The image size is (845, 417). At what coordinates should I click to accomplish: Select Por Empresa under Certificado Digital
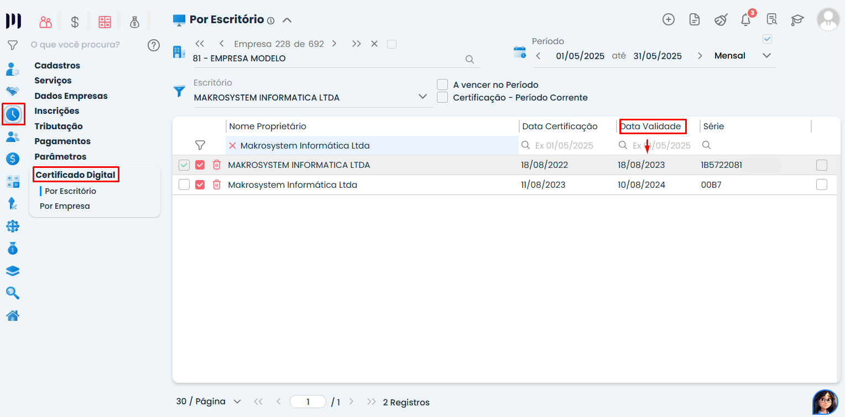click(65, 206)
